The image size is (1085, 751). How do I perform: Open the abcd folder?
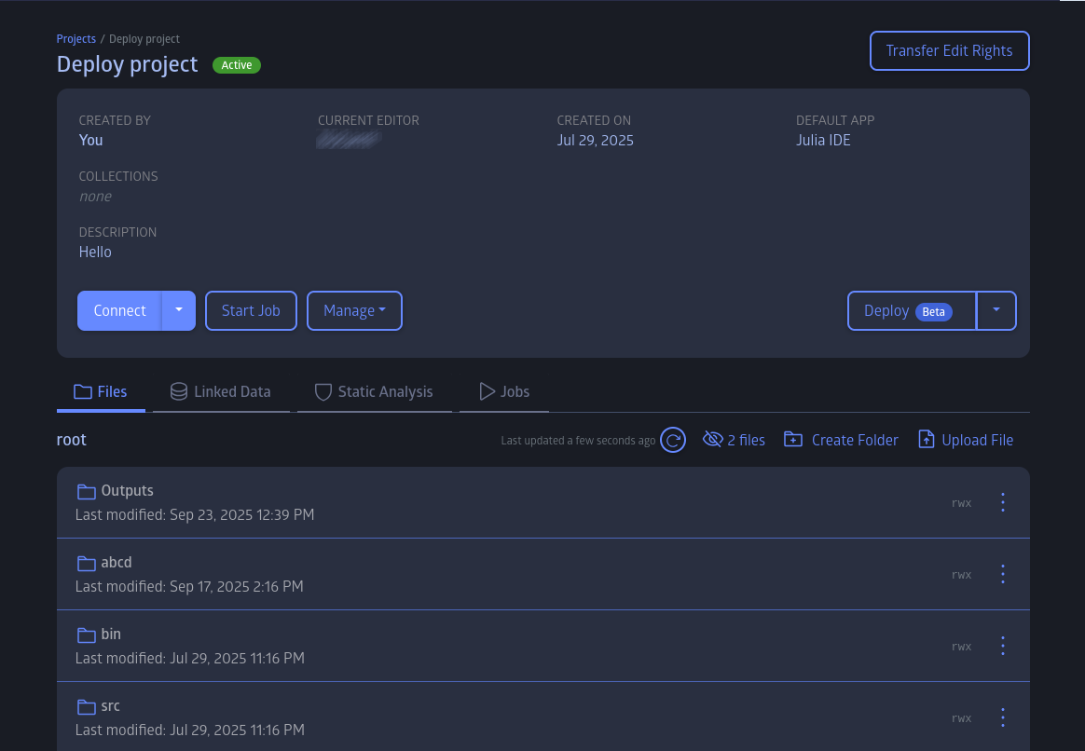[x=117, y=563]
